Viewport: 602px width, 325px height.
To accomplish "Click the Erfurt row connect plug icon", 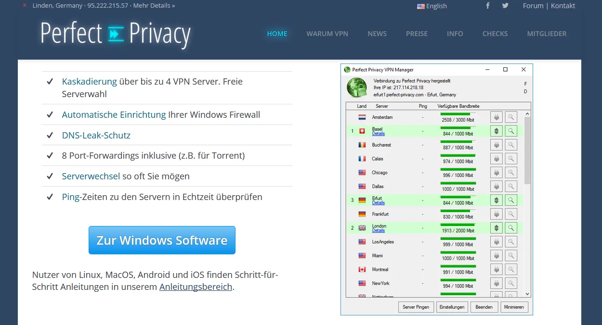I will pyautogui.click(x=497, y=200).
